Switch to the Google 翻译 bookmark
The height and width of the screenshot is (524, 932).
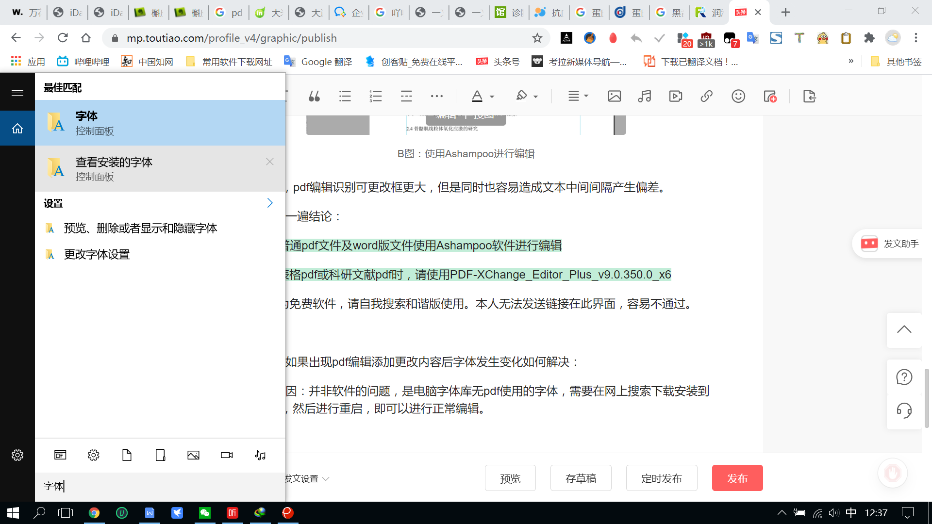[x=318, y=62]
